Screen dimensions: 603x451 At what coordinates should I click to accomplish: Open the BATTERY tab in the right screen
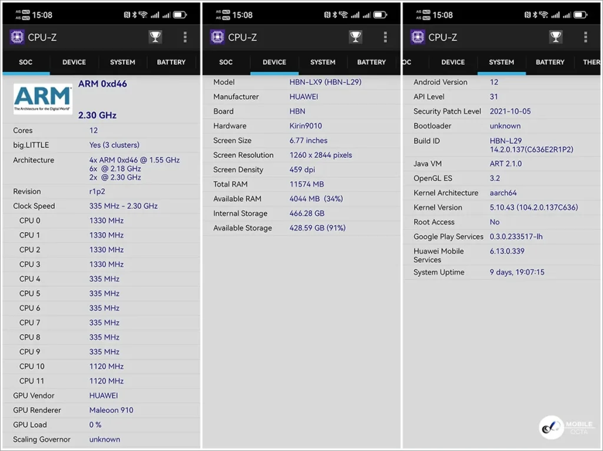[x=550, y=62]
